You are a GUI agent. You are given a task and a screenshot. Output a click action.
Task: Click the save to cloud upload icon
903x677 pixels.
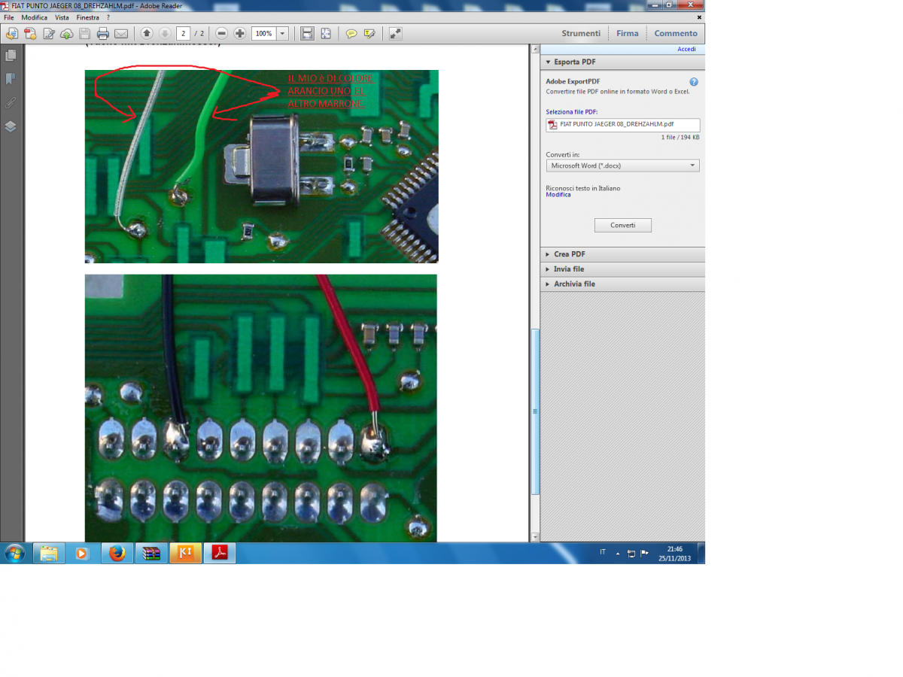(67, 33)
